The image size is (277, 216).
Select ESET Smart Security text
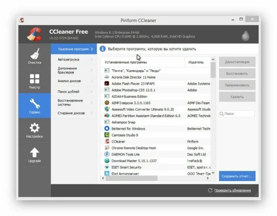(x=126, y=167)
